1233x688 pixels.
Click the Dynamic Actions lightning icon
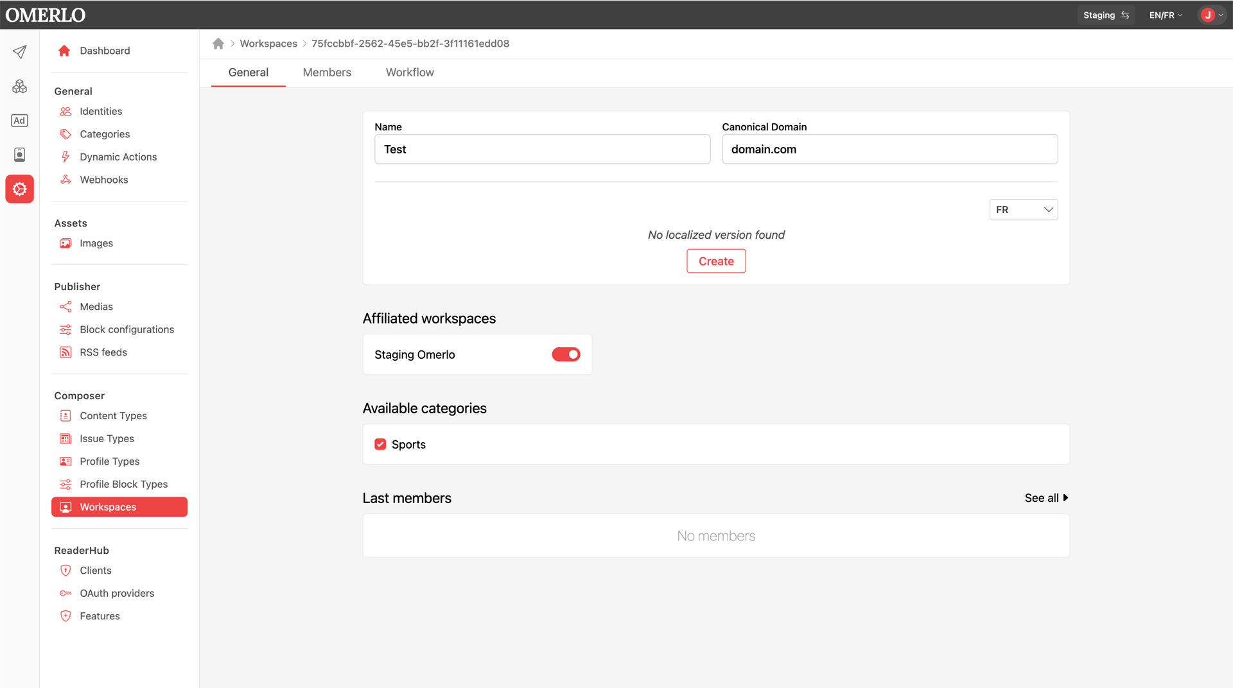pos(66,157)
